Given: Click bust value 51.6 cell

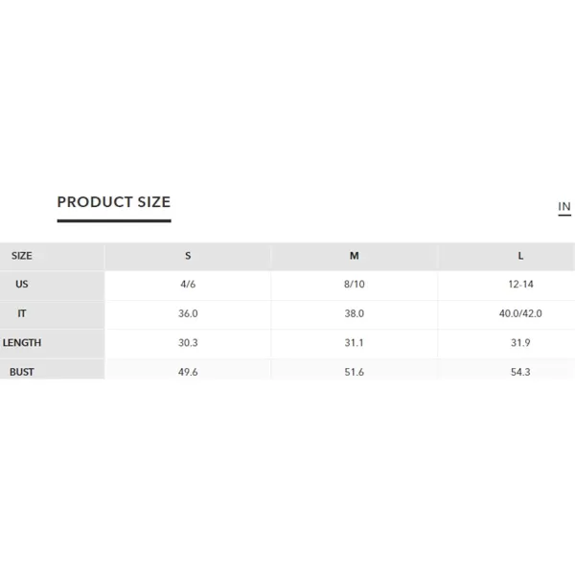Looking at the screenshot, I should pyautogui.click(x=355, y=372).
